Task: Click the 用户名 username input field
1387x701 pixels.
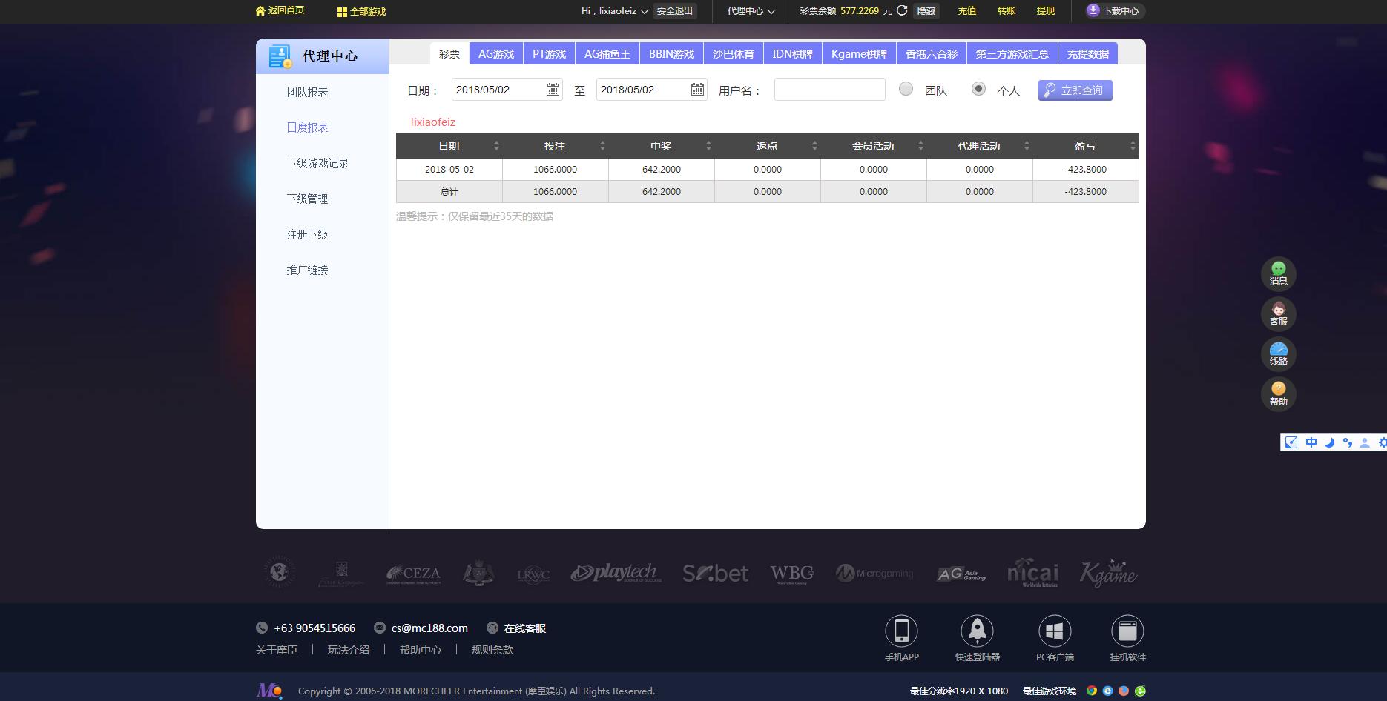Action: click(x=828, y=89)
